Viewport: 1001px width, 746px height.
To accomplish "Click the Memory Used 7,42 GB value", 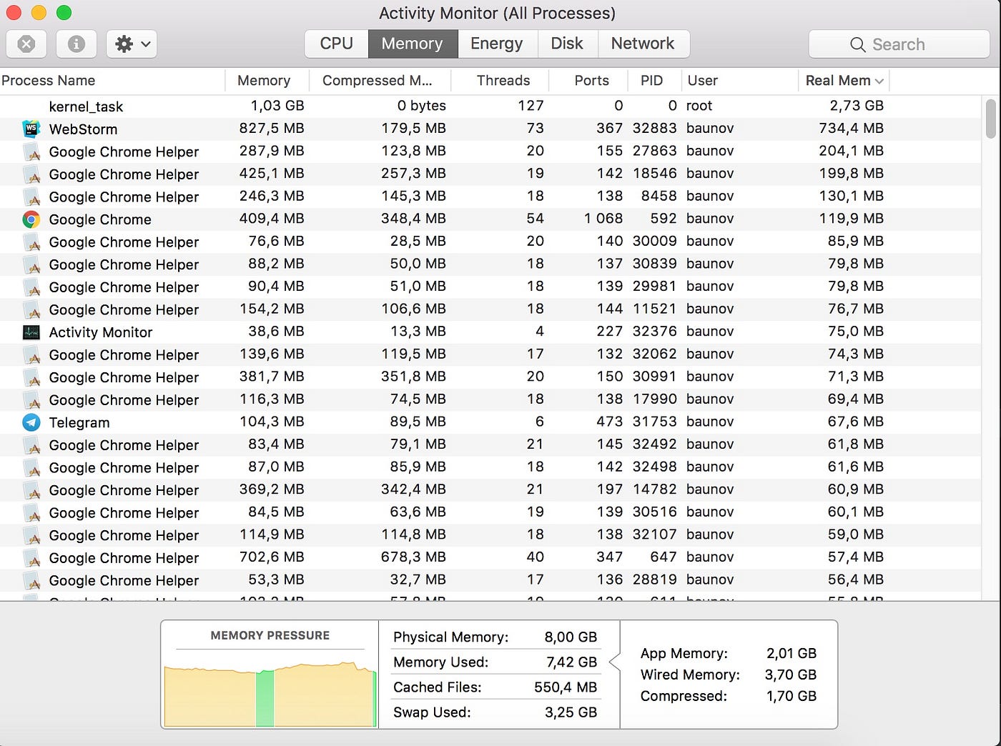I will click(x=571, y=662).
